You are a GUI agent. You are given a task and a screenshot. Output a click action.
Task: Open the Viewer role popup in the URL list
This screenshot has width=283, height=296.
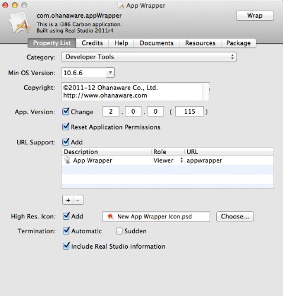168,160
